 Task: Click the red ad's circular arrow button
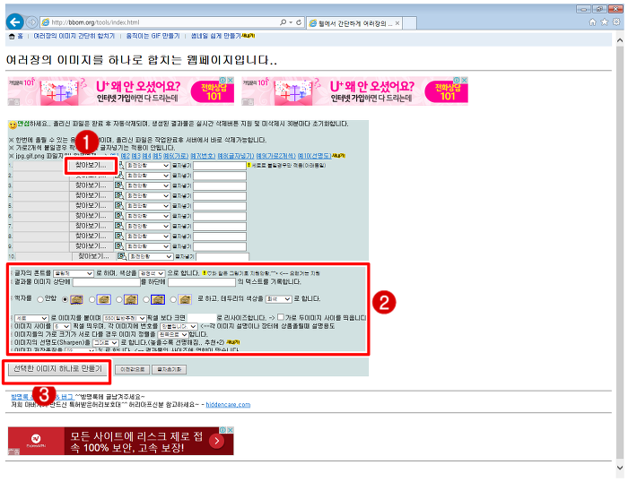pyautogui.click(x=217, y=441)
